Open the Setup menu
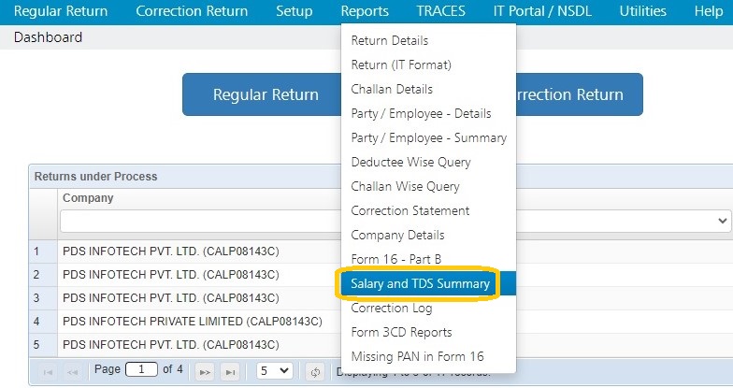The height and width of the screenshot is (388, 733). coord(294,11)
